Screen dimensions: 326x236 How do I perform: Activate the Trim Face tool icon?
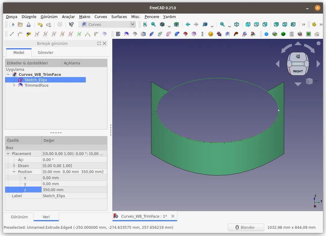(126, 34)
